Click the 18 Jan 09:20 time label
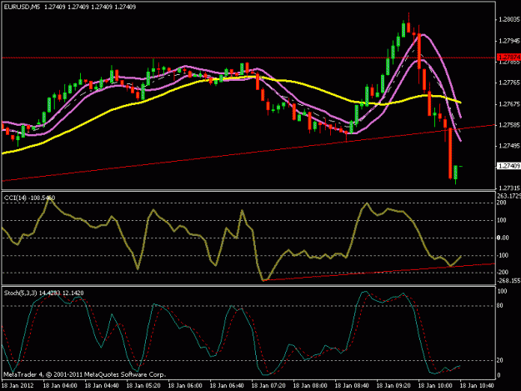 click(393, 386)
